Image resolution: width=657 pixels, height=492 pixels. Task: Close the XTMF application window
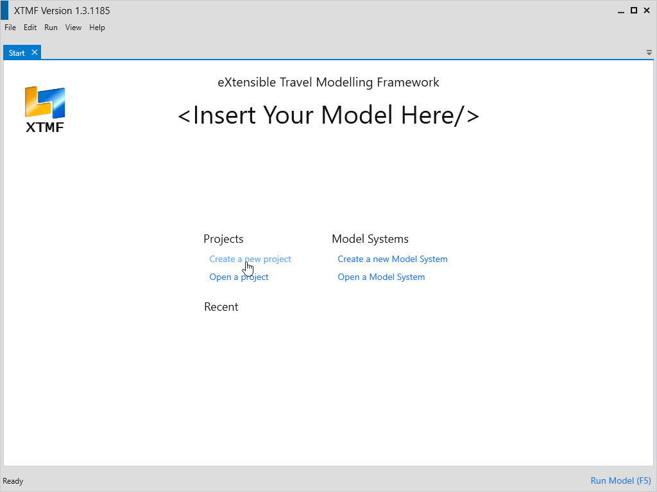click(647, 10)
